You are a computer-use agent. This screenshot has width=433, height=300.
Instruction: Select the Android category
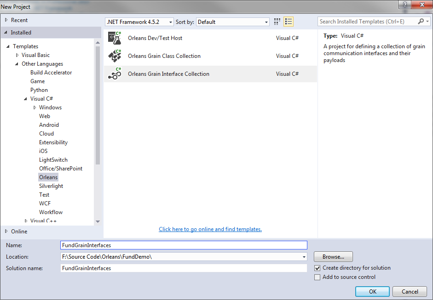click(49, 125)
